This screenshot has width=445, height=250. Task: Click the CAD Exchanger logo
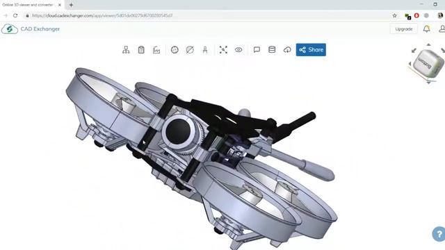[31, 29]
